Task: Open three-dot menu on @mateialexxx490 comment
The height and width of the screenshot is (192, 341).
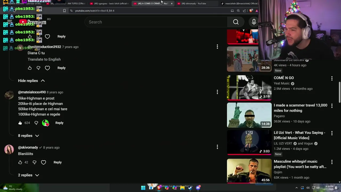Action: (x=217, y=92)
